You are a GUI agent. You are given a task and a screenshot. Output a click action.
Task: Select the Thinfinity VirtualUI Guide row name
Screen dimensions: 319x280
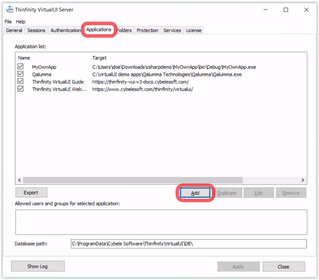58,82
